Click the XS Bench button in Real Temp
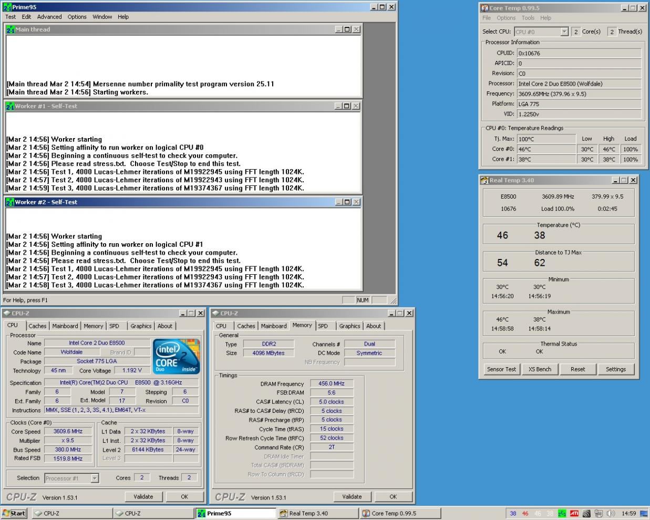Screen dimensions: 650x520 click(540, 369)
